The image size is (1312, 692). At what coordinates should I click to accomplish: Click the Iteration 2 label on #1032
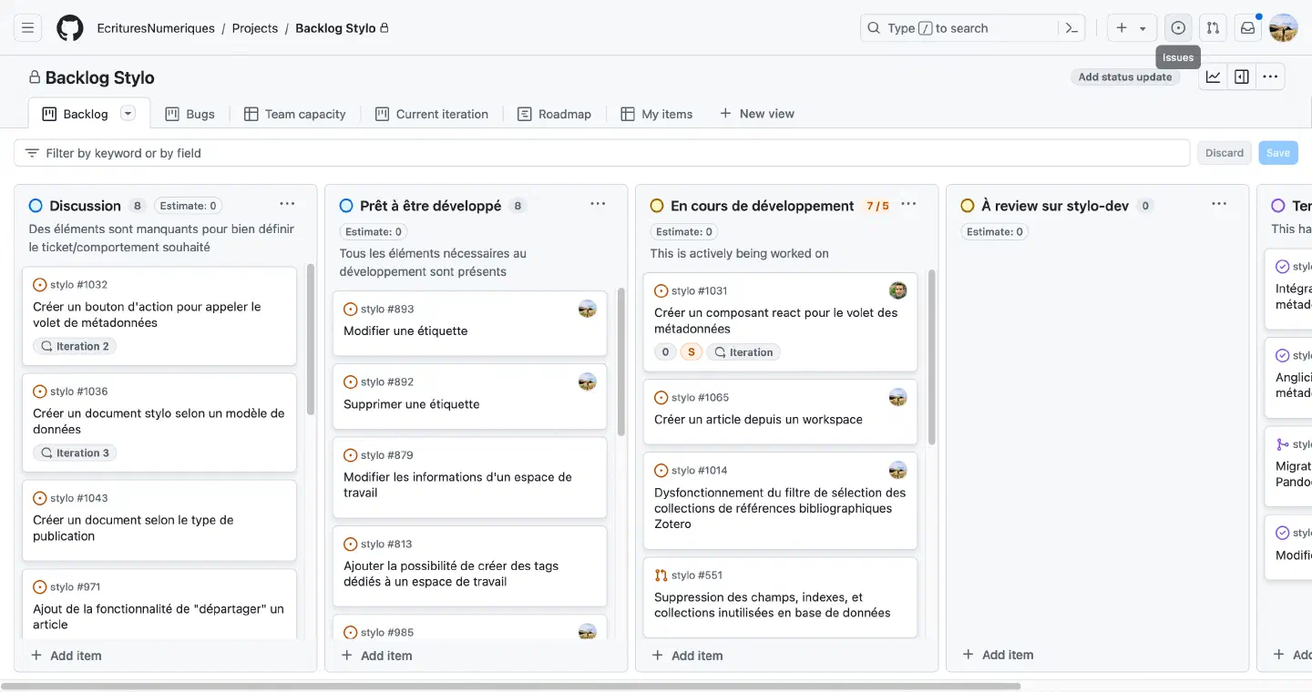coord(75,346)
